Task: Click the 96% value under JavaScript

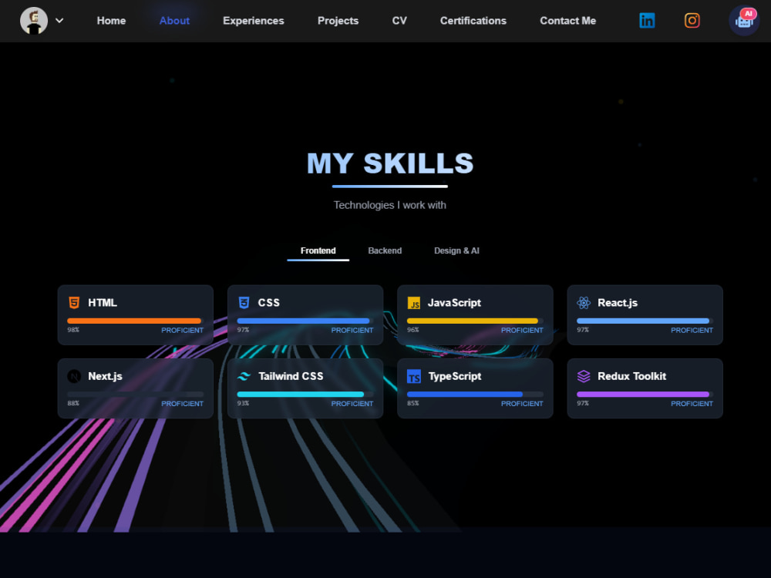Action: click(x=413, y=330)
